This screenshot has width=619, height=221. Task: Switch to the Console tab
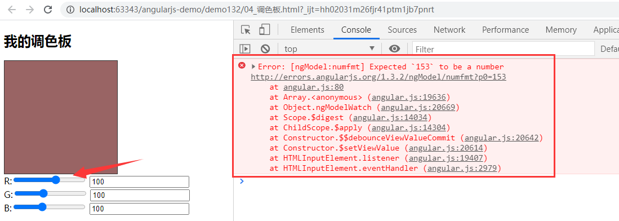(356, 30)
